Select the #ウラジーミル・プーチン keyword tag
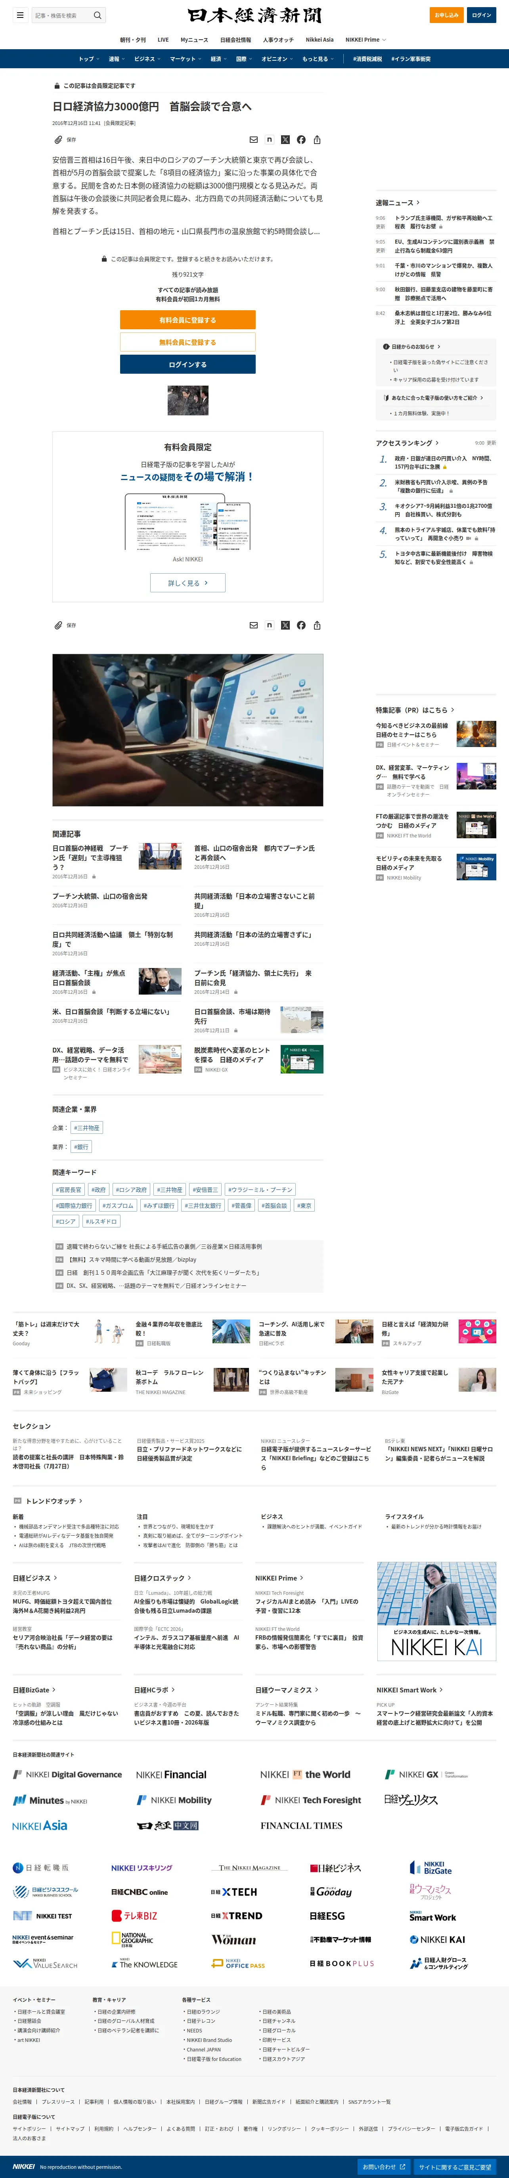The height and width of the screenshot is (2178, 509). 260,1190
